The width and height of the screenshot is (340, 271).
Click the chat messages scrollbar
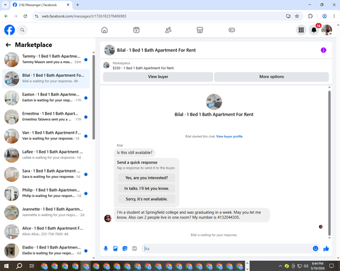[x=329, y=163]
